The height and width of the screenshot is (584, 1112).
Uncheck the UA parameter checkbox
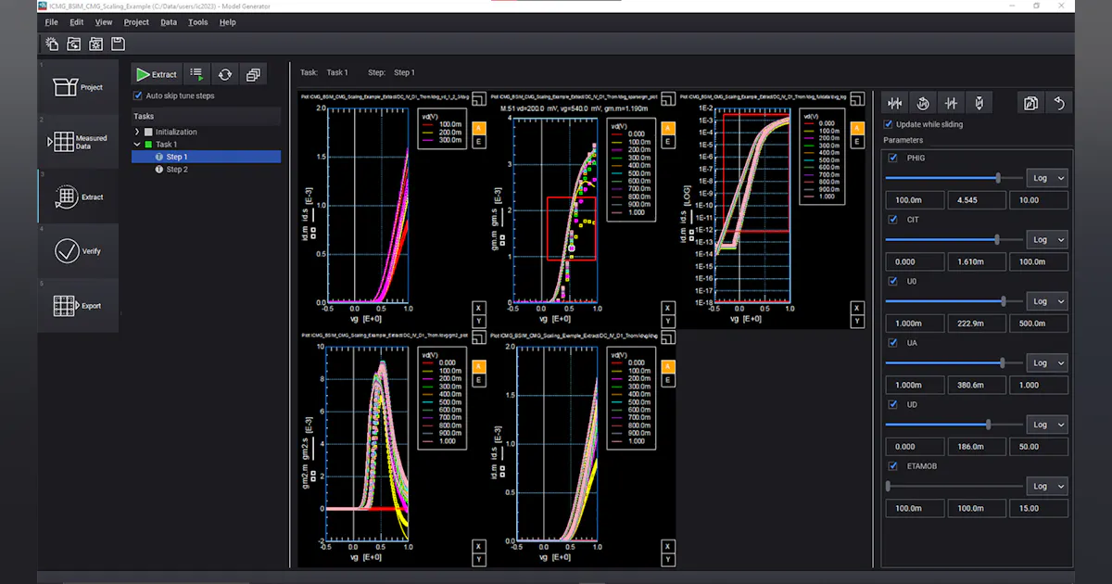(x=893, y=343)
